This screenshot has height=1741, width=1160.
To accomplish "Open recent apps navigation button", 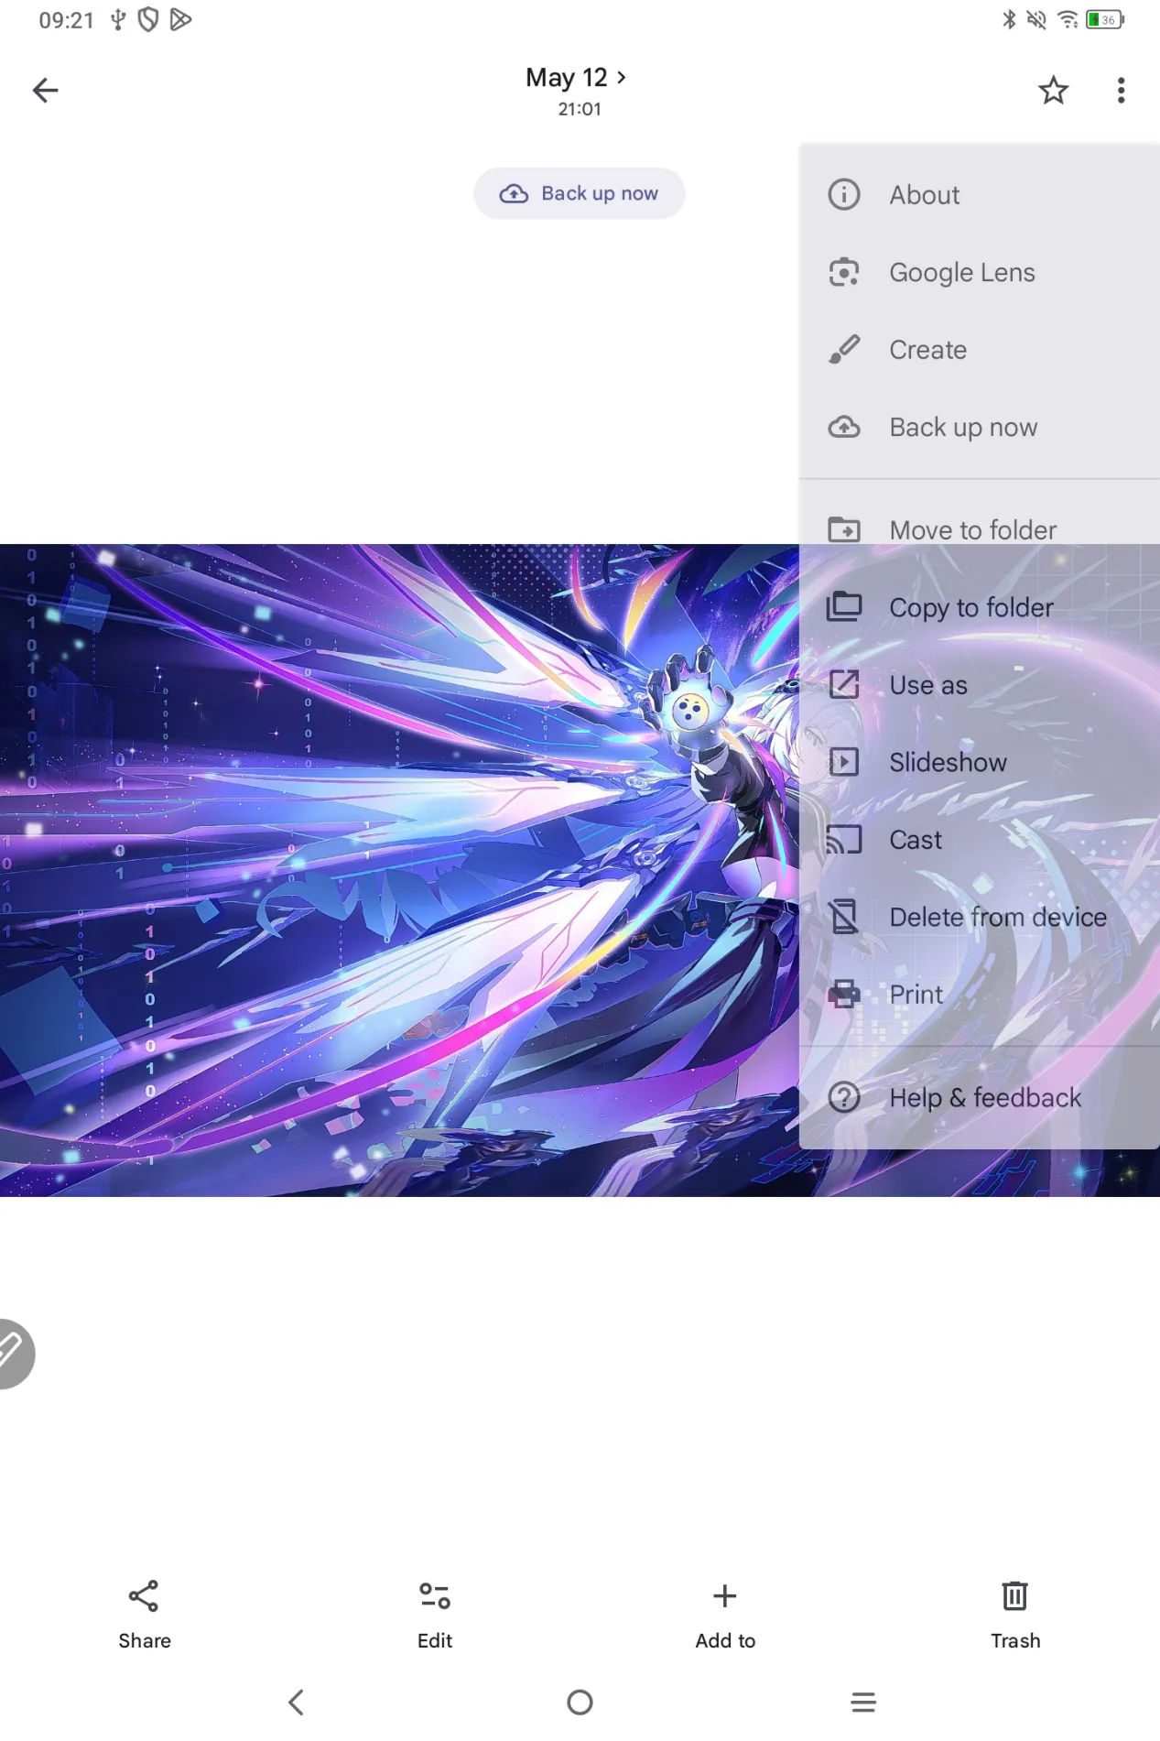I will click(863, 1703).
